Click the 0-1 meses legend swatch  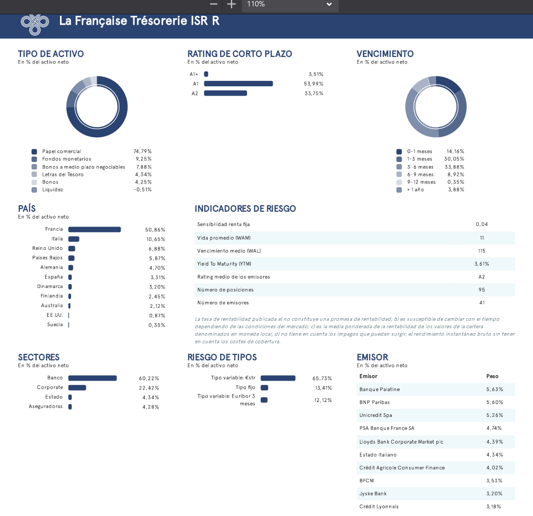[x=399, y=152]
